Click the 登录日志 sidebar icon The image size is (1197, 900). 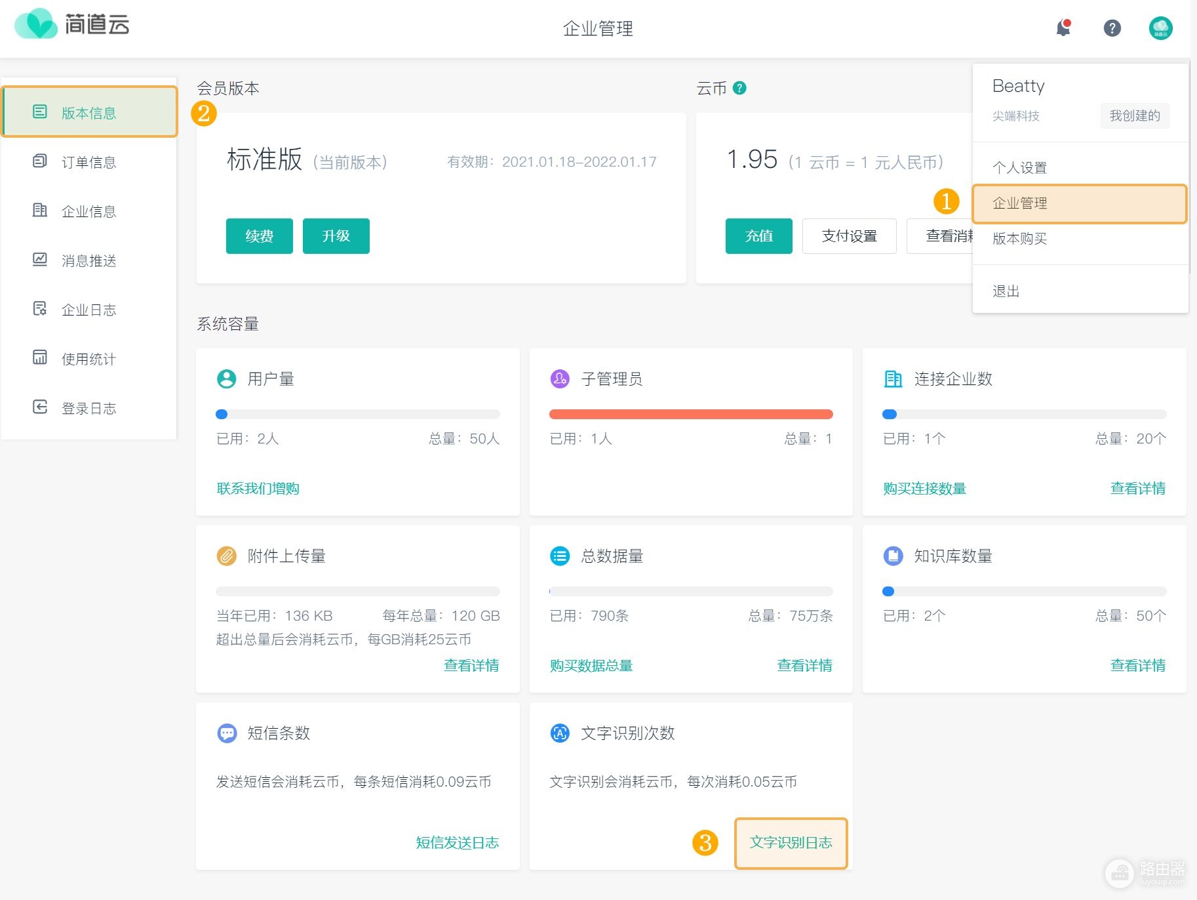40,407
